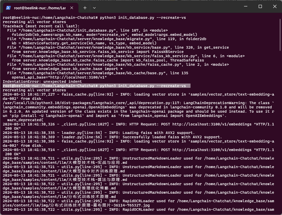Select the root@beelink-nuc tab title
This screenshot has height=215, width=282.
point(40,8)
